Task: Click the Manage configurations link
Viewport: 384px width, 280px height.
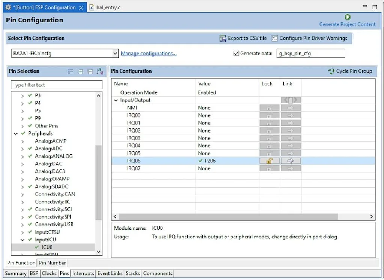Action: pos(148,54)
